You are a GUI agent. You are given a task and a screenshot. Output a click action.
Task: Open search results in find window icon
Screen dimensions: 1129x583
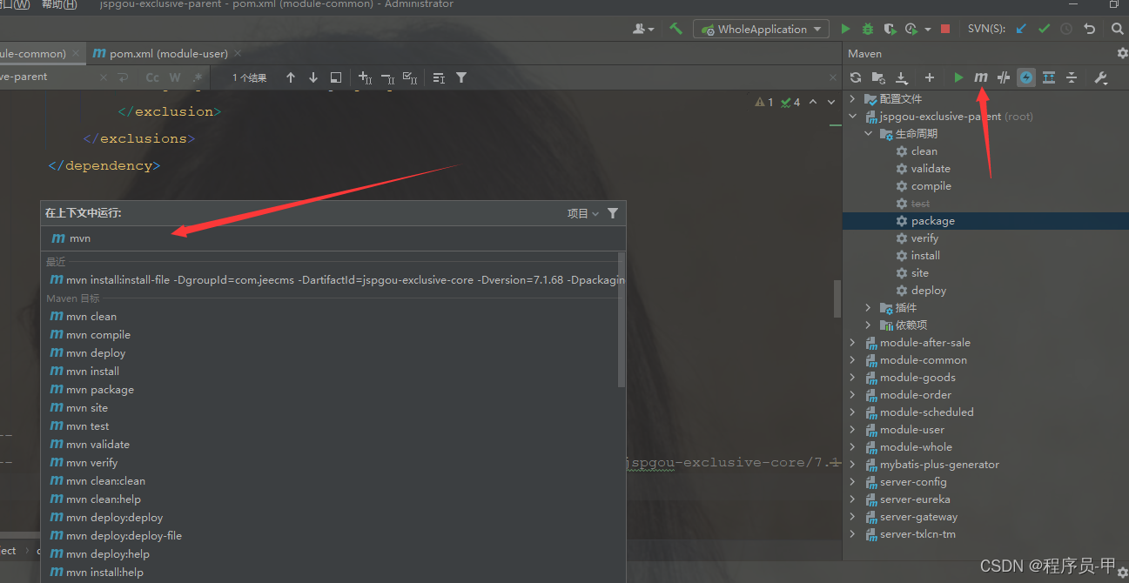[x=336, y=77]
